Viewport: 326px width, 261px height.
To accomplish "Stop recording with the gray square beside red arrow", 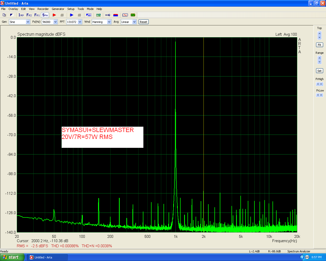I will [62, 15].
